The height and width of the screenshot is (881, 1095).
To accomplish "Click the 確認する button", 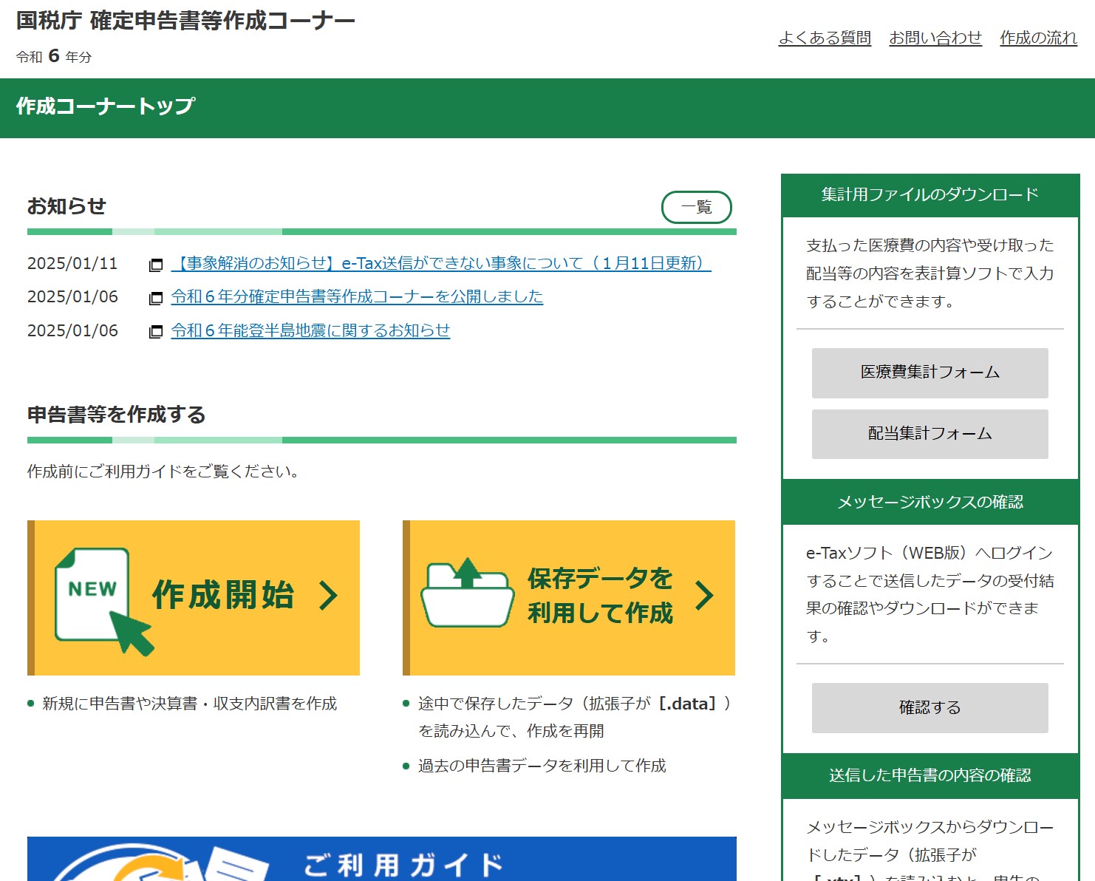I will [x=929, y=708].
